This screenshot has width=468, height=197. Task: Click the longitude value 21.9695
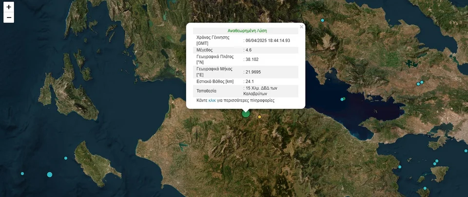(x=253, y=72)
